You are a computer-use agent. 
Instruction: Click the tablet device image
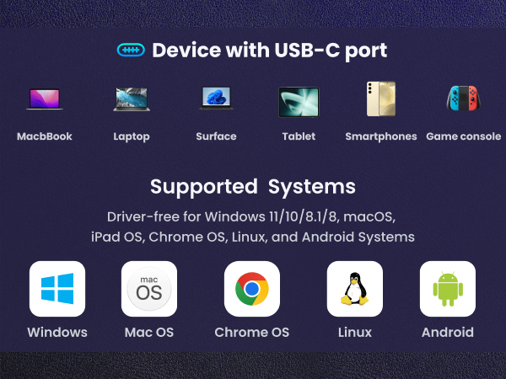point(299,102)
